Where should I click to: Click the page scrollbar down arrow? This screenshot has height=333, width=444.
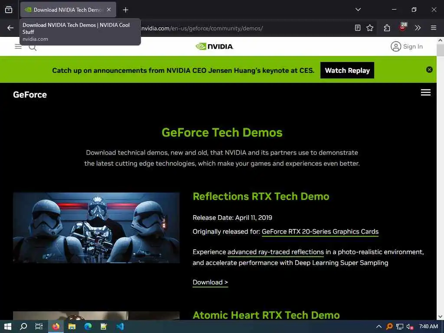coord(441,316)
